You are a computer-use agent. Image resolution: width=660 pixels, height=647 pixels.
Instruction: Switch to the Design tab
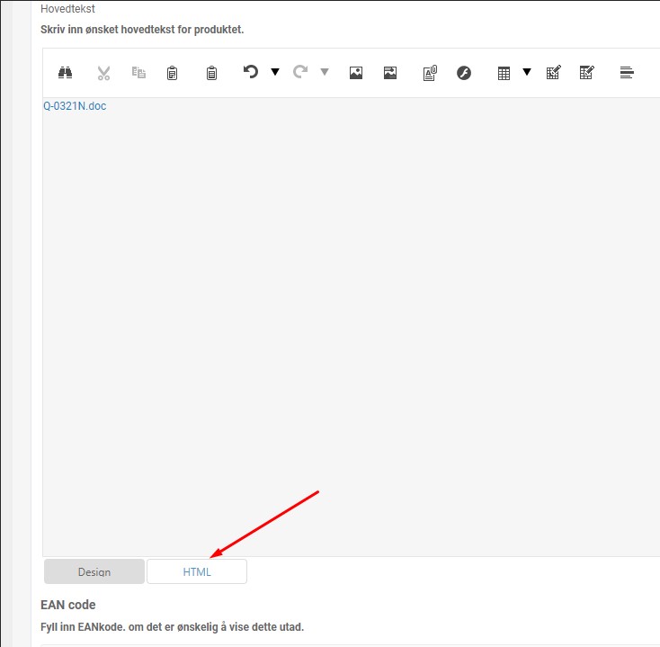click(94, 571)
